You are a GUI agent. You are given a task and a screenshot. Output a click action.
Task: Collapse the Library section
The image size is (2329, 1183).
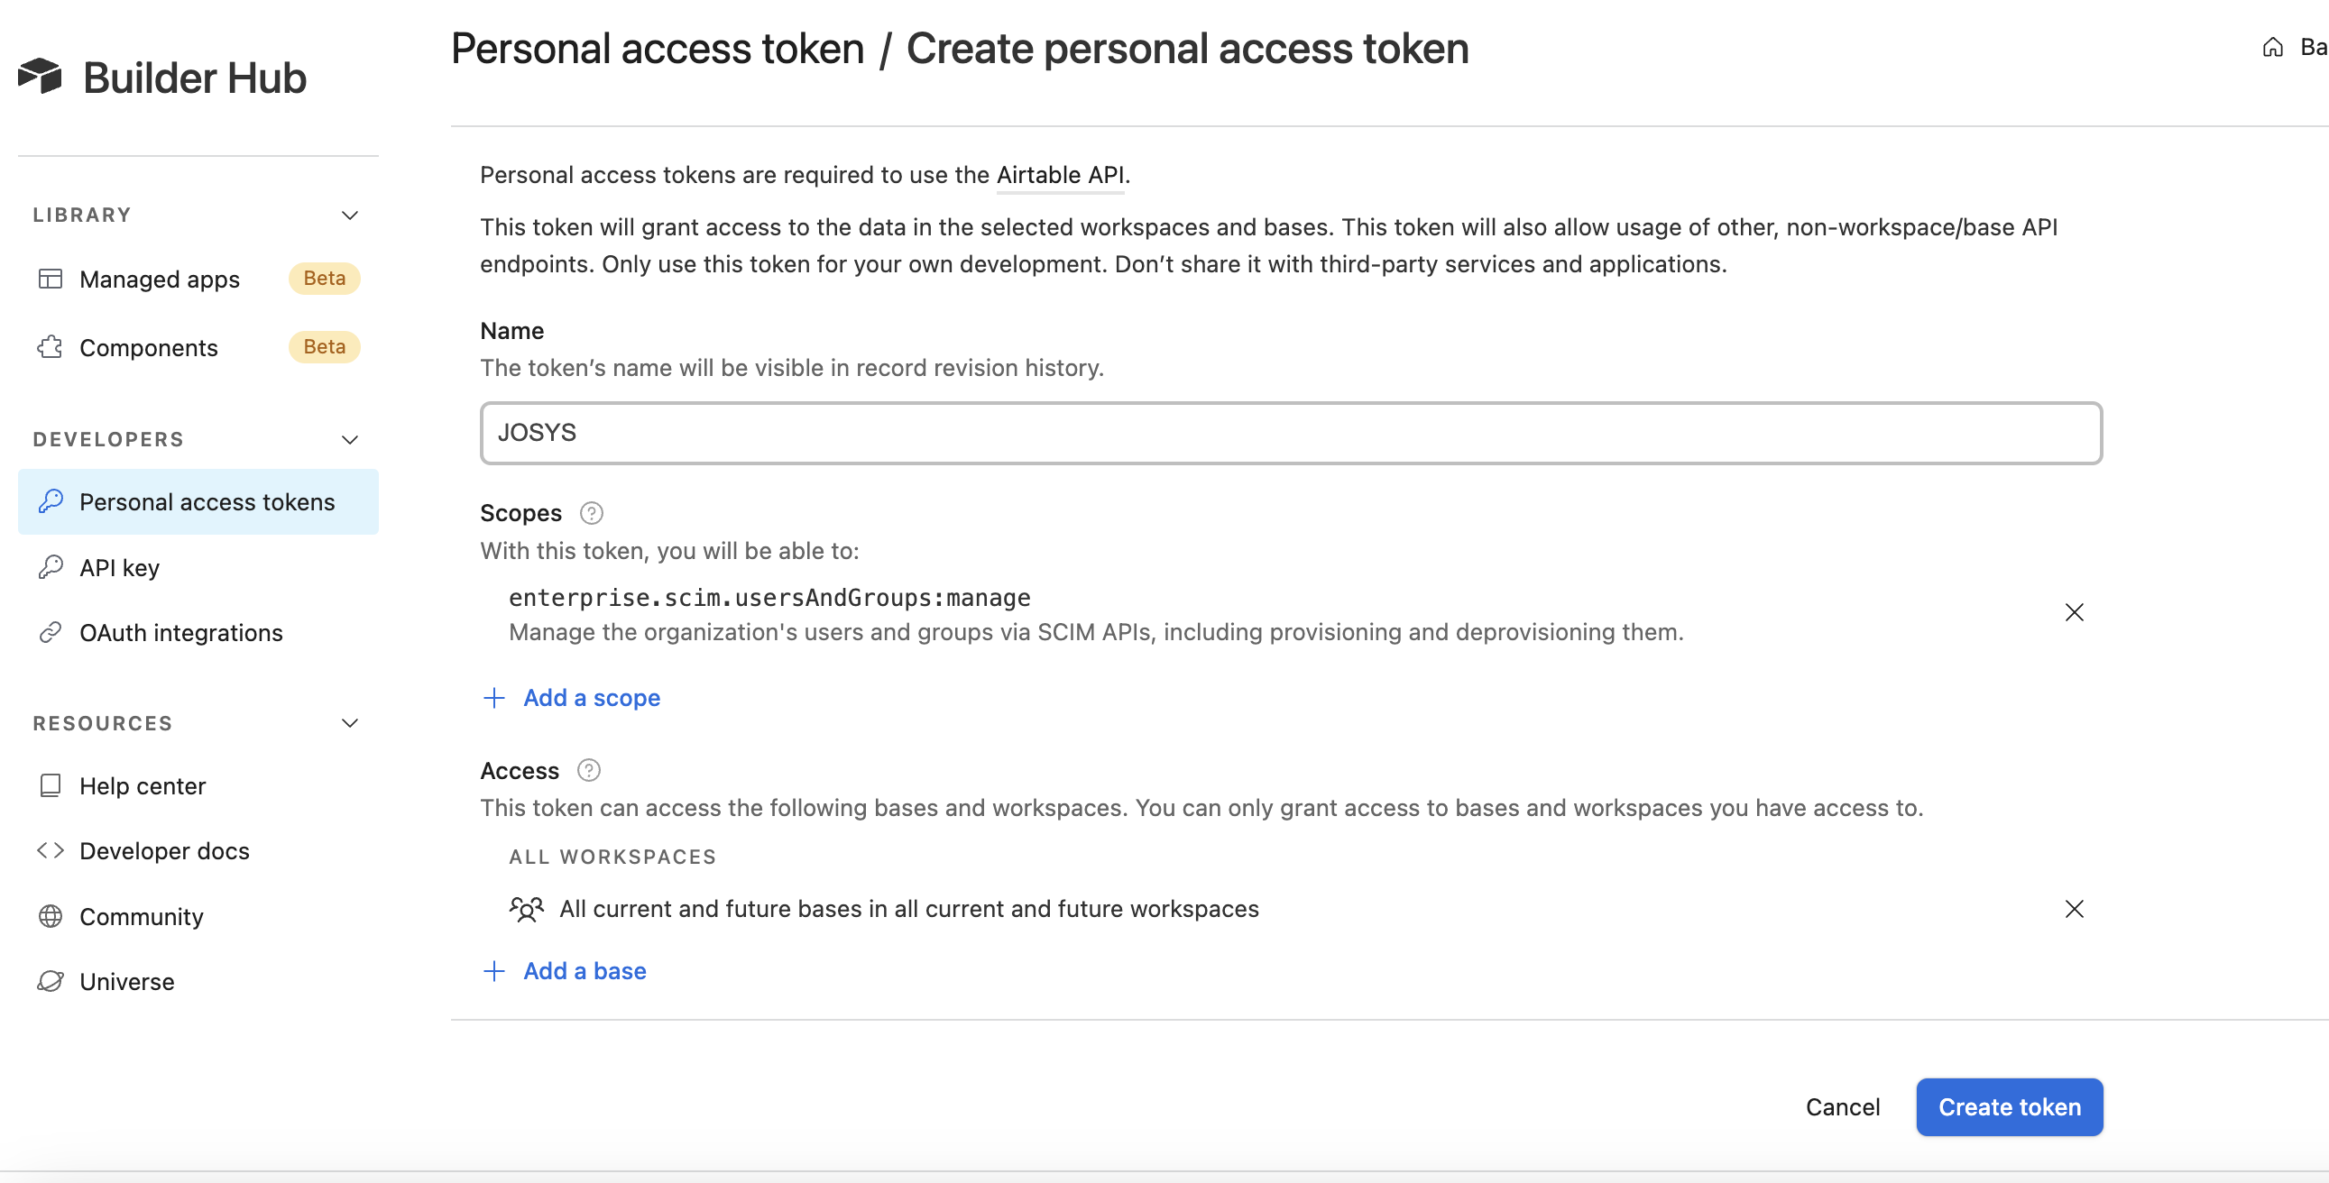coord(350,216)
